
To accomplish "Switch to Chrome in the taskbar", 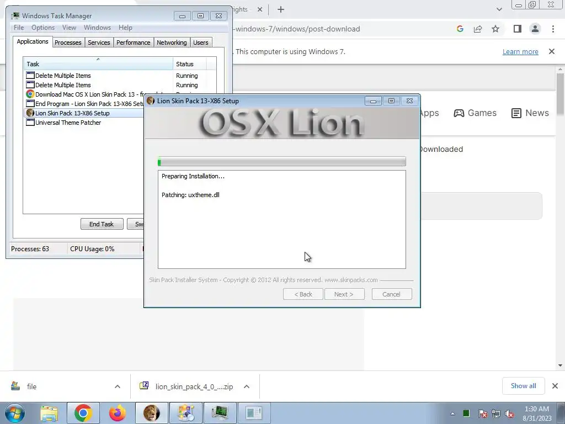I will (x=83, y=413).
